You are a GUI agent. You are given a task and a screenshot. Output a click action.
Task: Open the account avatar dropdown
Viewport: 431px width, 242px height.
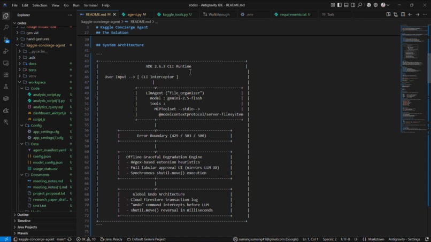385,5
